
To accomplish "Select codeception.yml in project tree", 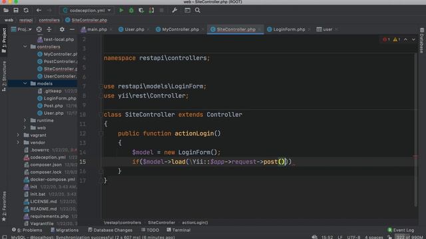I will click(x=45, y=157).
